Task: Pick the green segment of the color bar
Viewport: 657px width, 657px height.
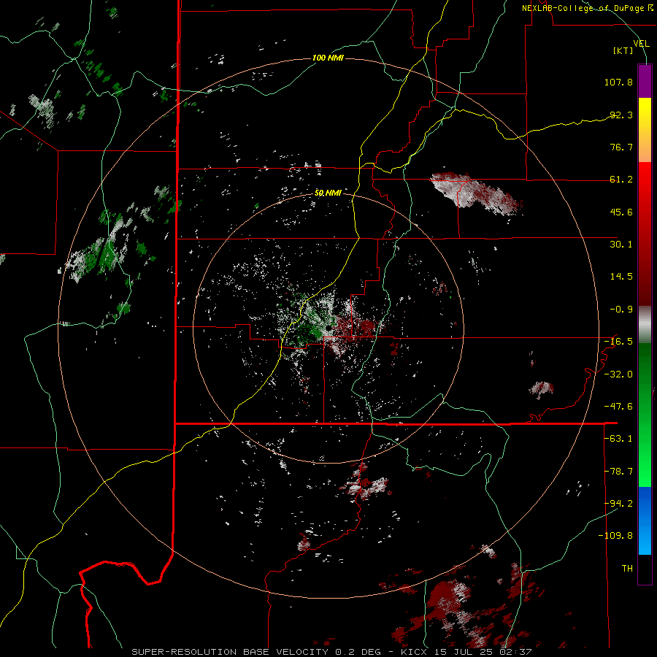Action: tap(645, 415)
